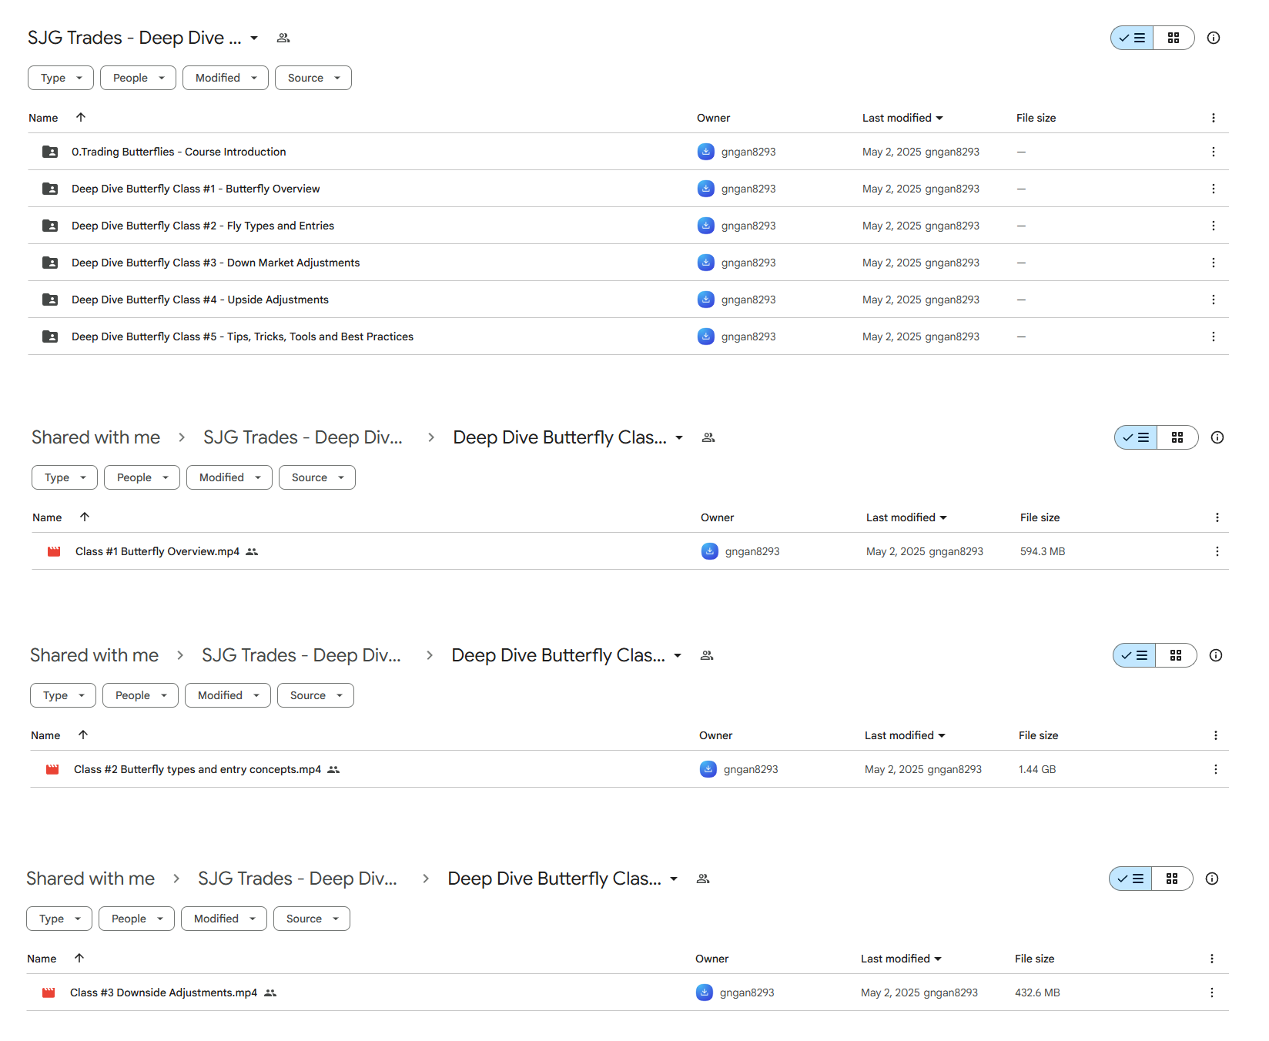Open video icon of Class #2 Butterfly types mp4
Screen dimensions: 1269x1041
pos(52,769)
